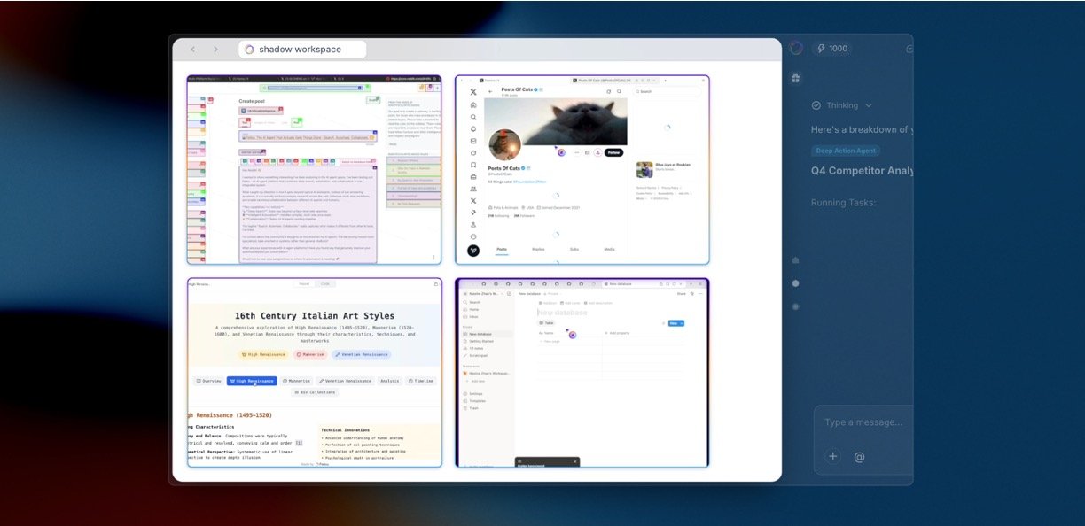Open the Posts tab on the cat profile

coord(501,250)
